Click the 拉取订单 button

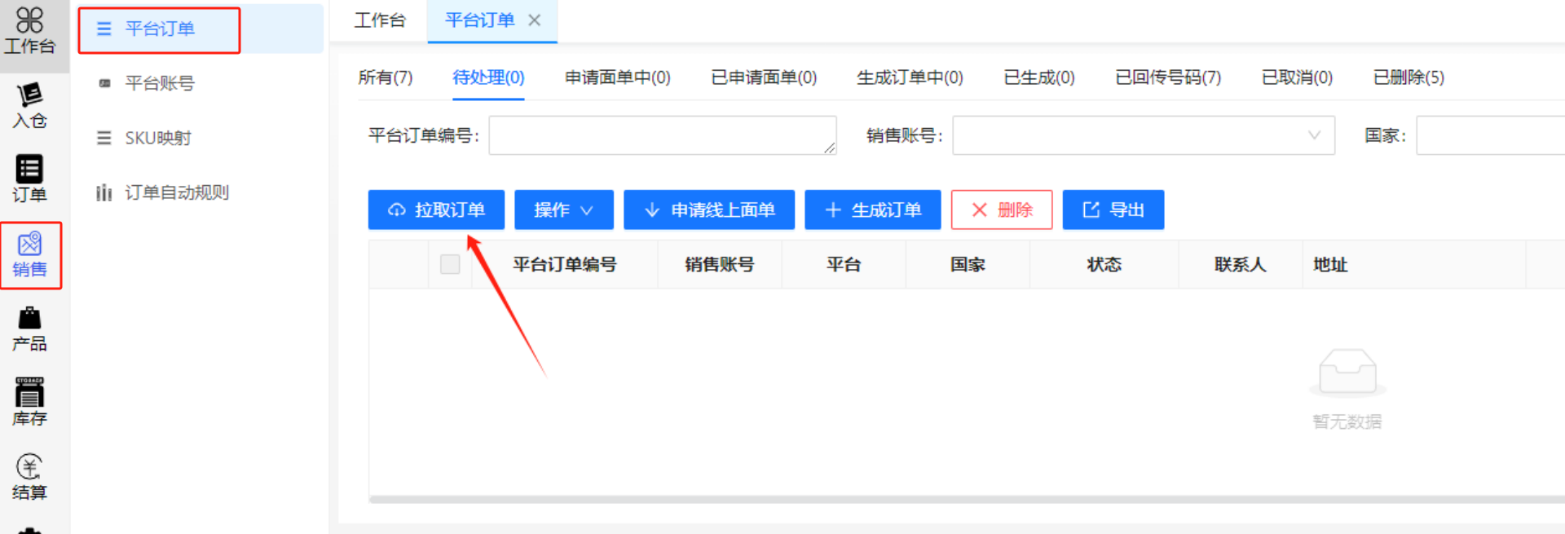pos(436,210)
